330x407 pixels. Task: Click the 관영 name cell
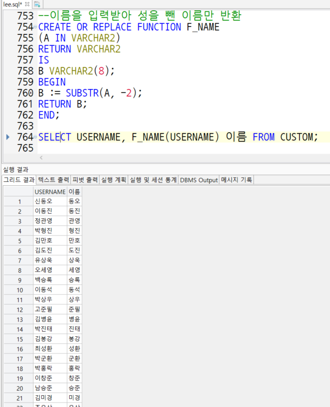coord(75,221)
